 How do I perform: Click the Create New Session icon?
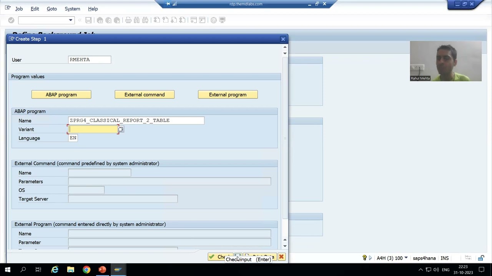pyautogui.click(x=194, y=20)
